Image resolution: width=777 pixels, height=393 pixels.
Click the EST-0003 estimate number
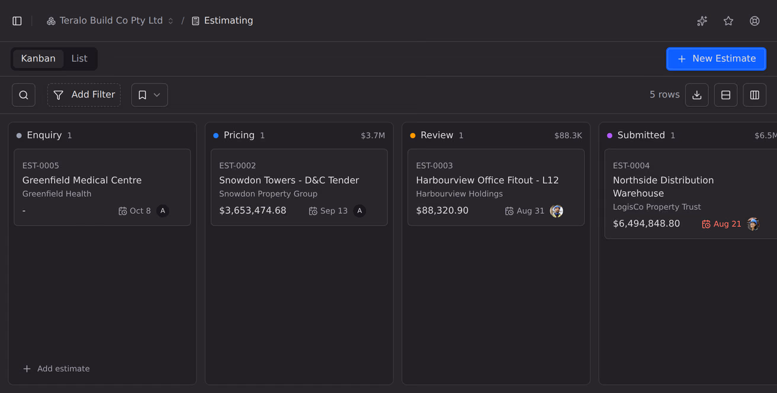point(435,166)
